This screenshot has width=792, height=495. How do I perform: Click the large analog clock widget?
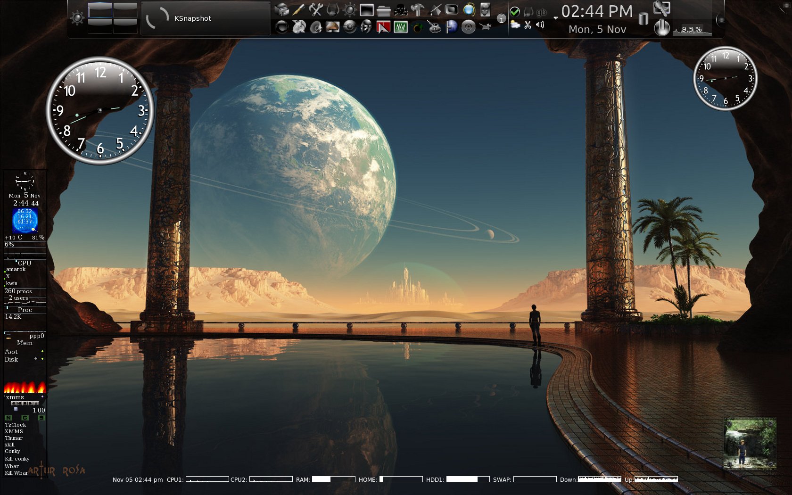tap(100, 111)
